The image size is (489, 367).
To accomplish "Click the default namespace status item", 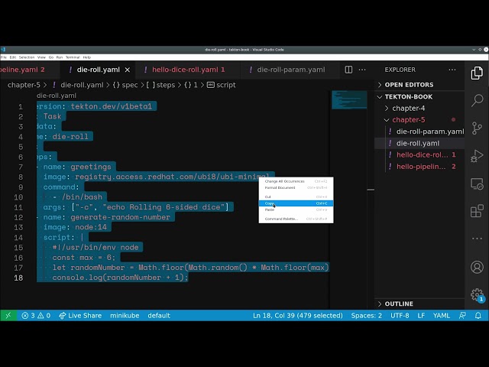I will 159,316.
